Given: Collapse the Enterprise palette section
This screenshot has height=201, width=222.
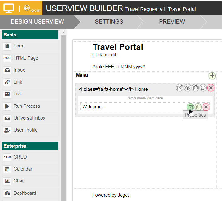Looking at the screenshot, I should (x=30, y=146).
